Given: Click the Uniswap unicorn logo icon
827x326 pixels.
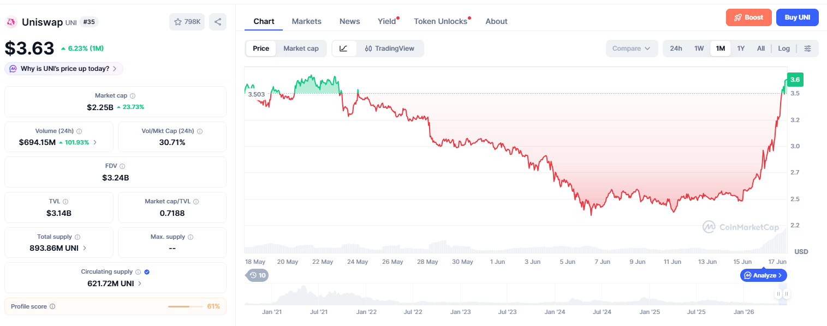Looking at the screenshot, I should (11, 22).
